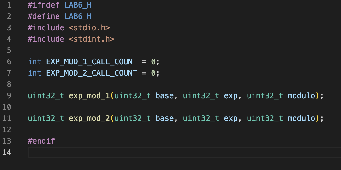Click the base parameter in exp_mod_1

tap(165, 96)
